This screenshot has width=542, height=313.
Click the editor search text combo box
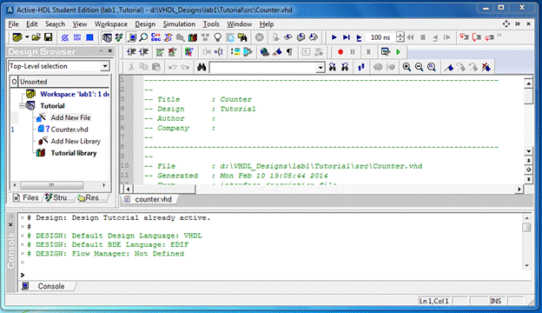[263, 67]
